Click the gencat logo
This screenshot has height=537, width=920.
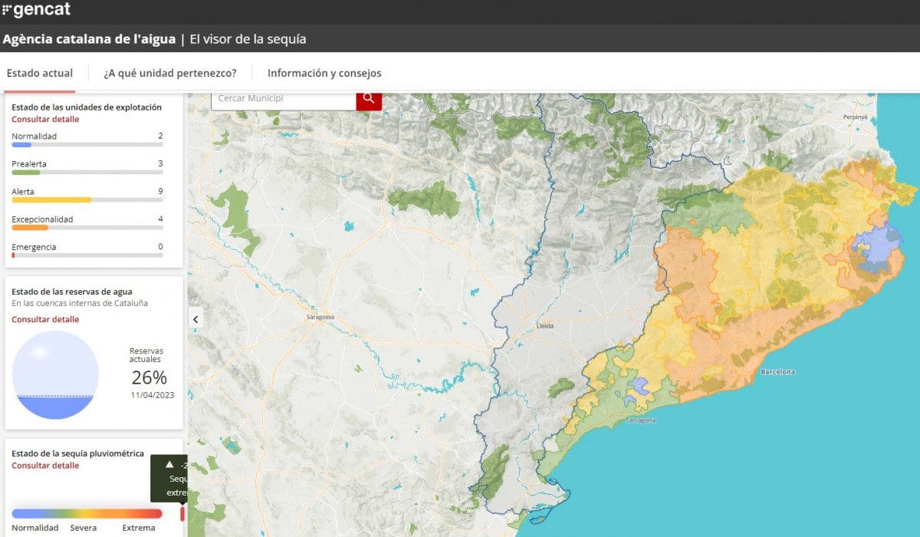click(36, 10)
